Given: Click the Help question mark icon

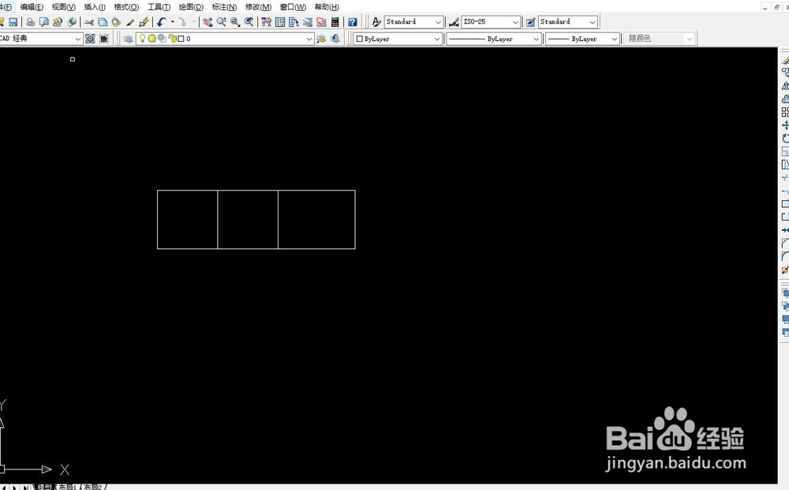Looking at the screenshot, I should (x=353, y=22).
